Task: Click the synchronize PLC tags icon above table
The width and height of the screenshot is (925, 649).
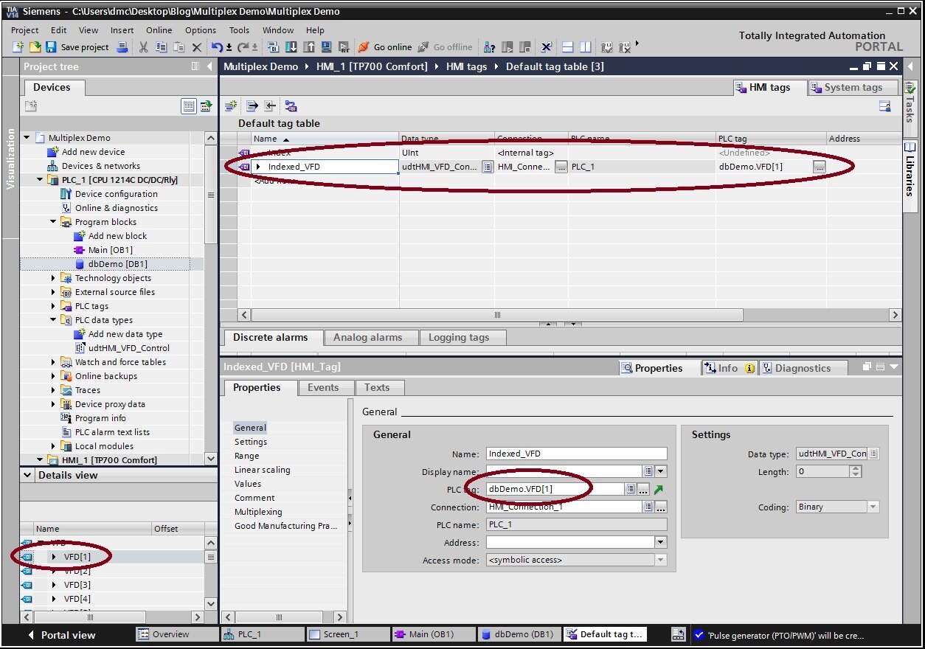Action: (291, 106)
